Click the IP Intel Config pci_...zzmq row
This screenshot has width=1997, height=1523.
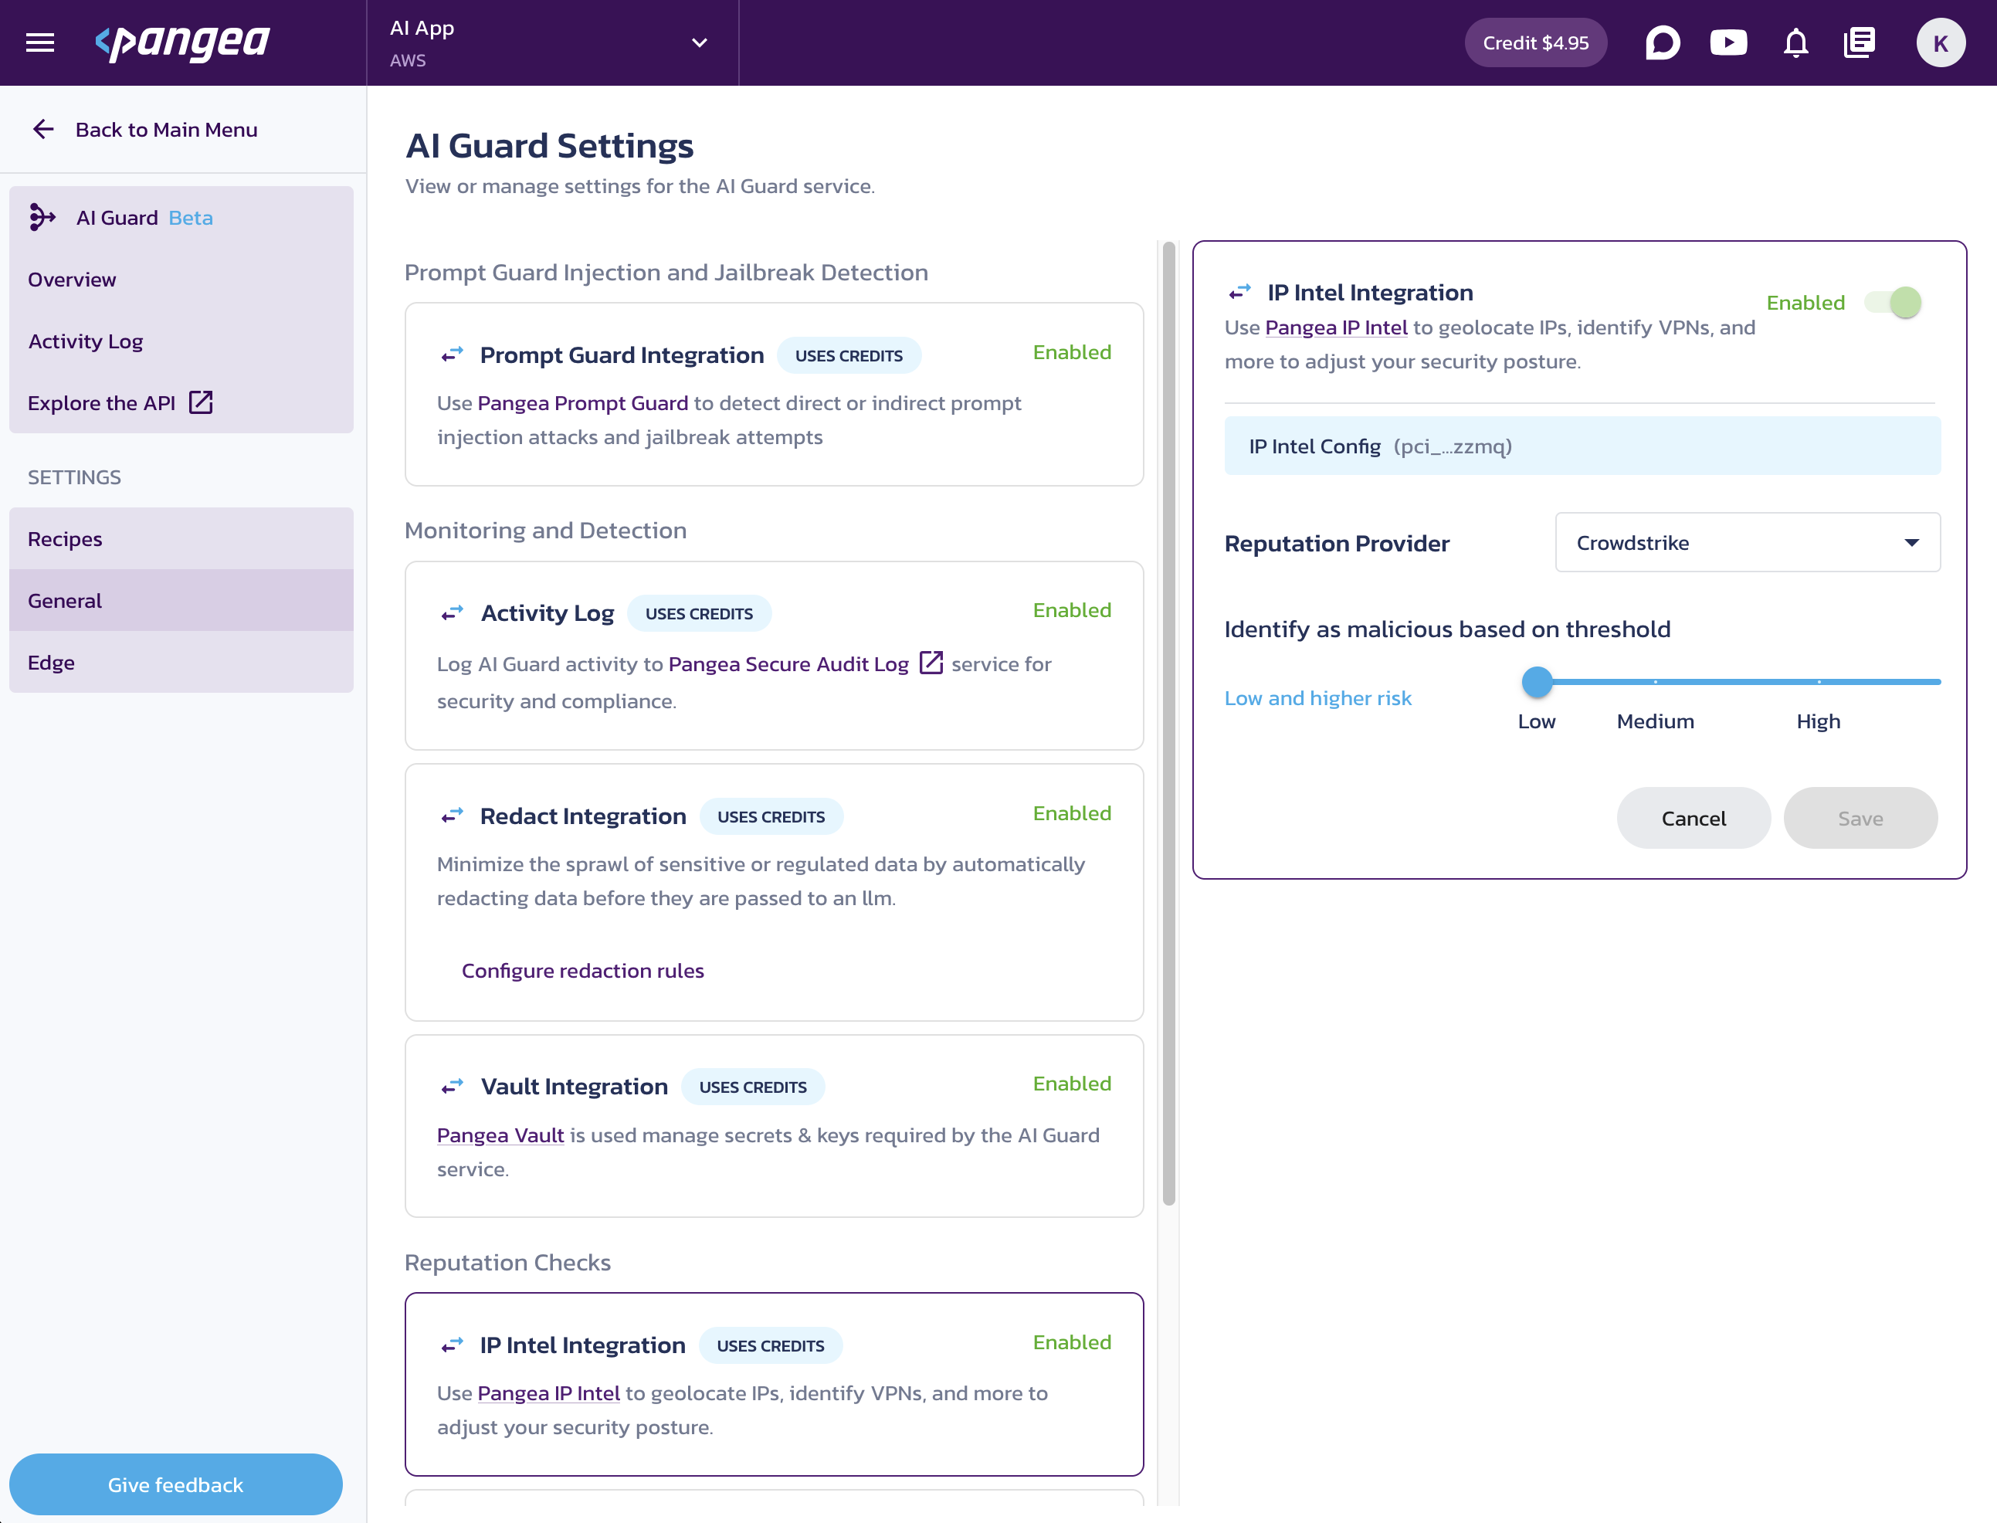click(1582, 445)
